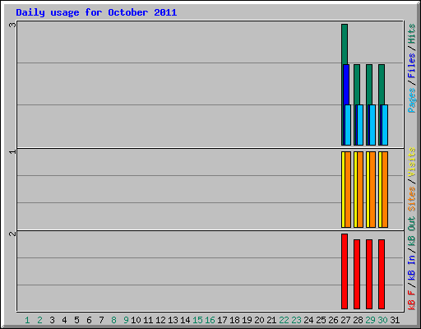Click the "Visits" legend label
The height and width of the screenshot is (329, 421).
click(412, 162)
